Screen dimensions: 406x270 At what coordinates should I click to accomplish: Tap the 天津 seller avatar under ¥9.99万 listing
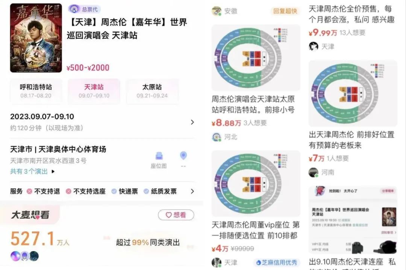[x=314, y=46]
